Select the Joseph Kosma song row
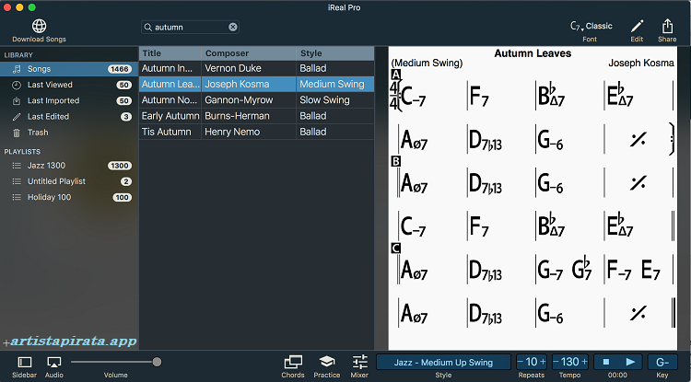The image size is (691, 382). click(256, 84)
